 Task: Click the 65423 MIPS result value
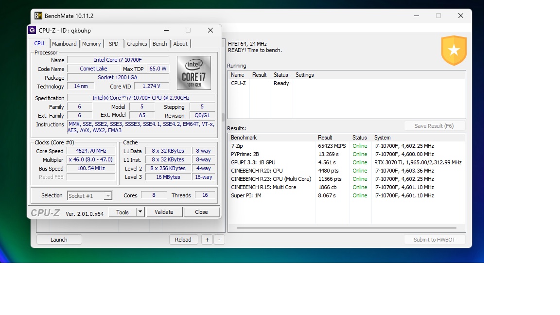(x=332, y=146)
